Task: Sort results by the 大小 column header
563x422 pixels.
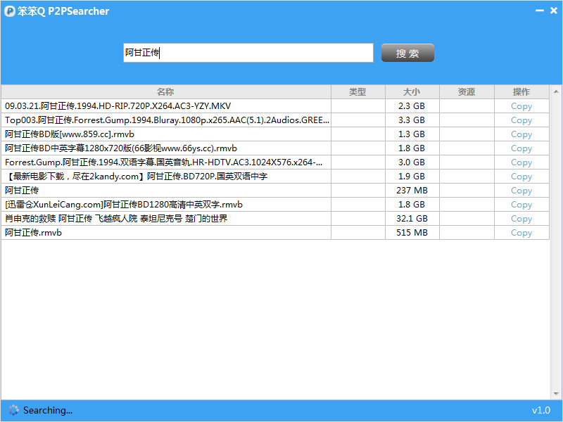Action: click(412, 92)
